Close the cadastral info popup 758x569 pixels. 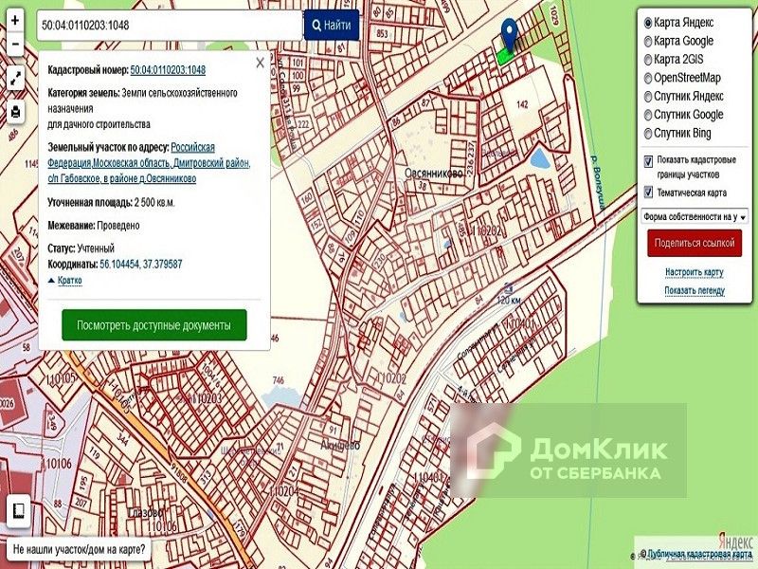[260, 63]
